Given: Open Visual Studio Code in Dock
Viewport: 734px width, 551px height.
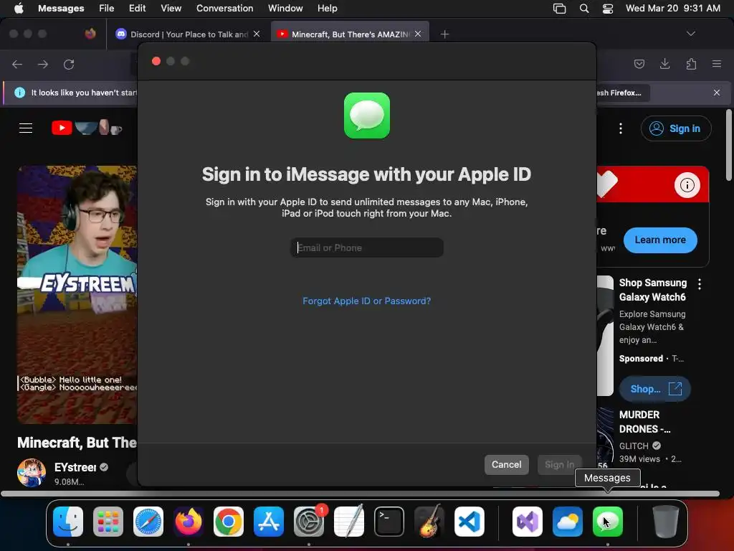Looking at the screenshot, I should [469, 522].
